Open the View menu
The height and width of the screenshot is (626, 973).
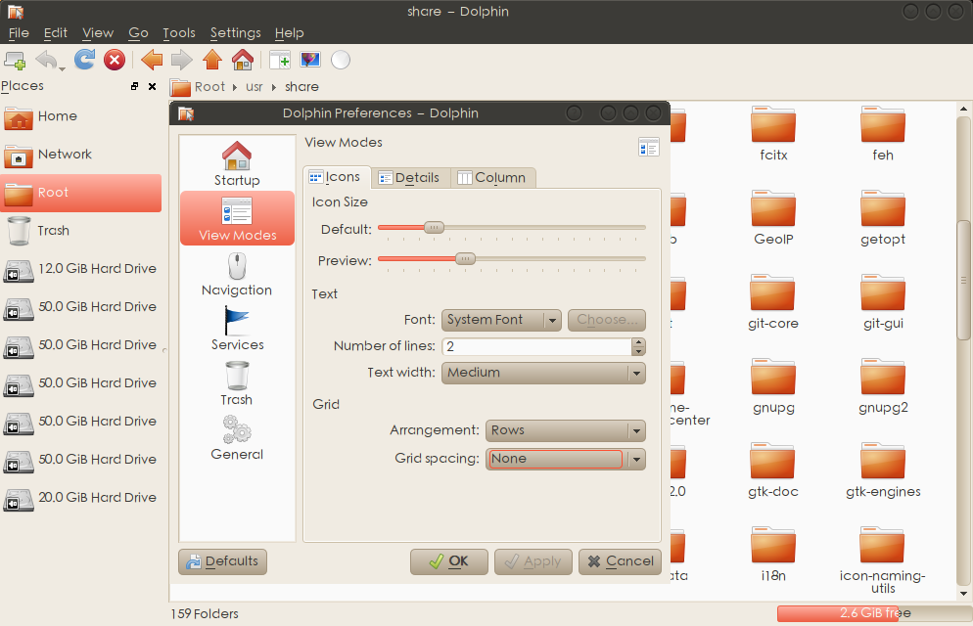(98, 33)
